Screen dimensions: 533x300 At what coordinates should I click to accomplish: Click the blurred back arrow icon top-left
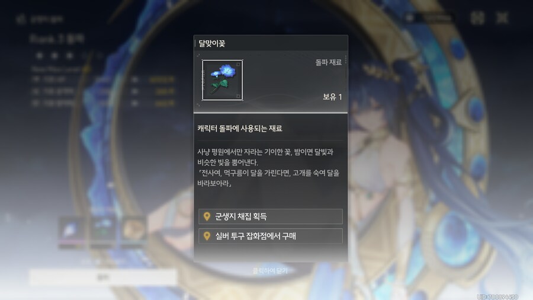[x=21, y=19]
